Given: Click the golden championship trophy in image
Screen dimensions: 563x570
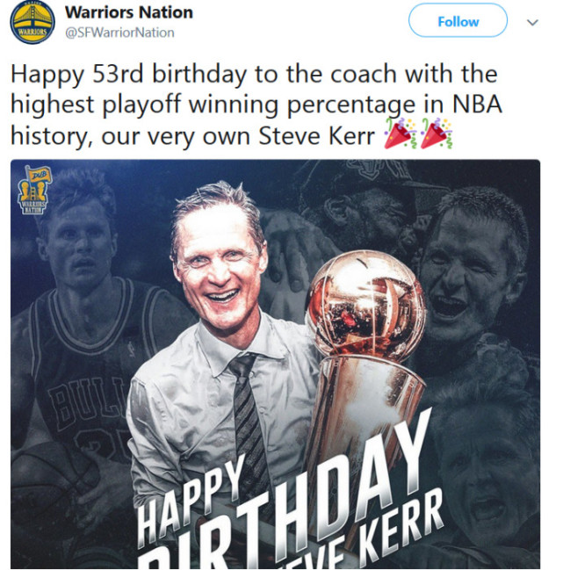Looking at the screenshot, I should tap(365, 343).
